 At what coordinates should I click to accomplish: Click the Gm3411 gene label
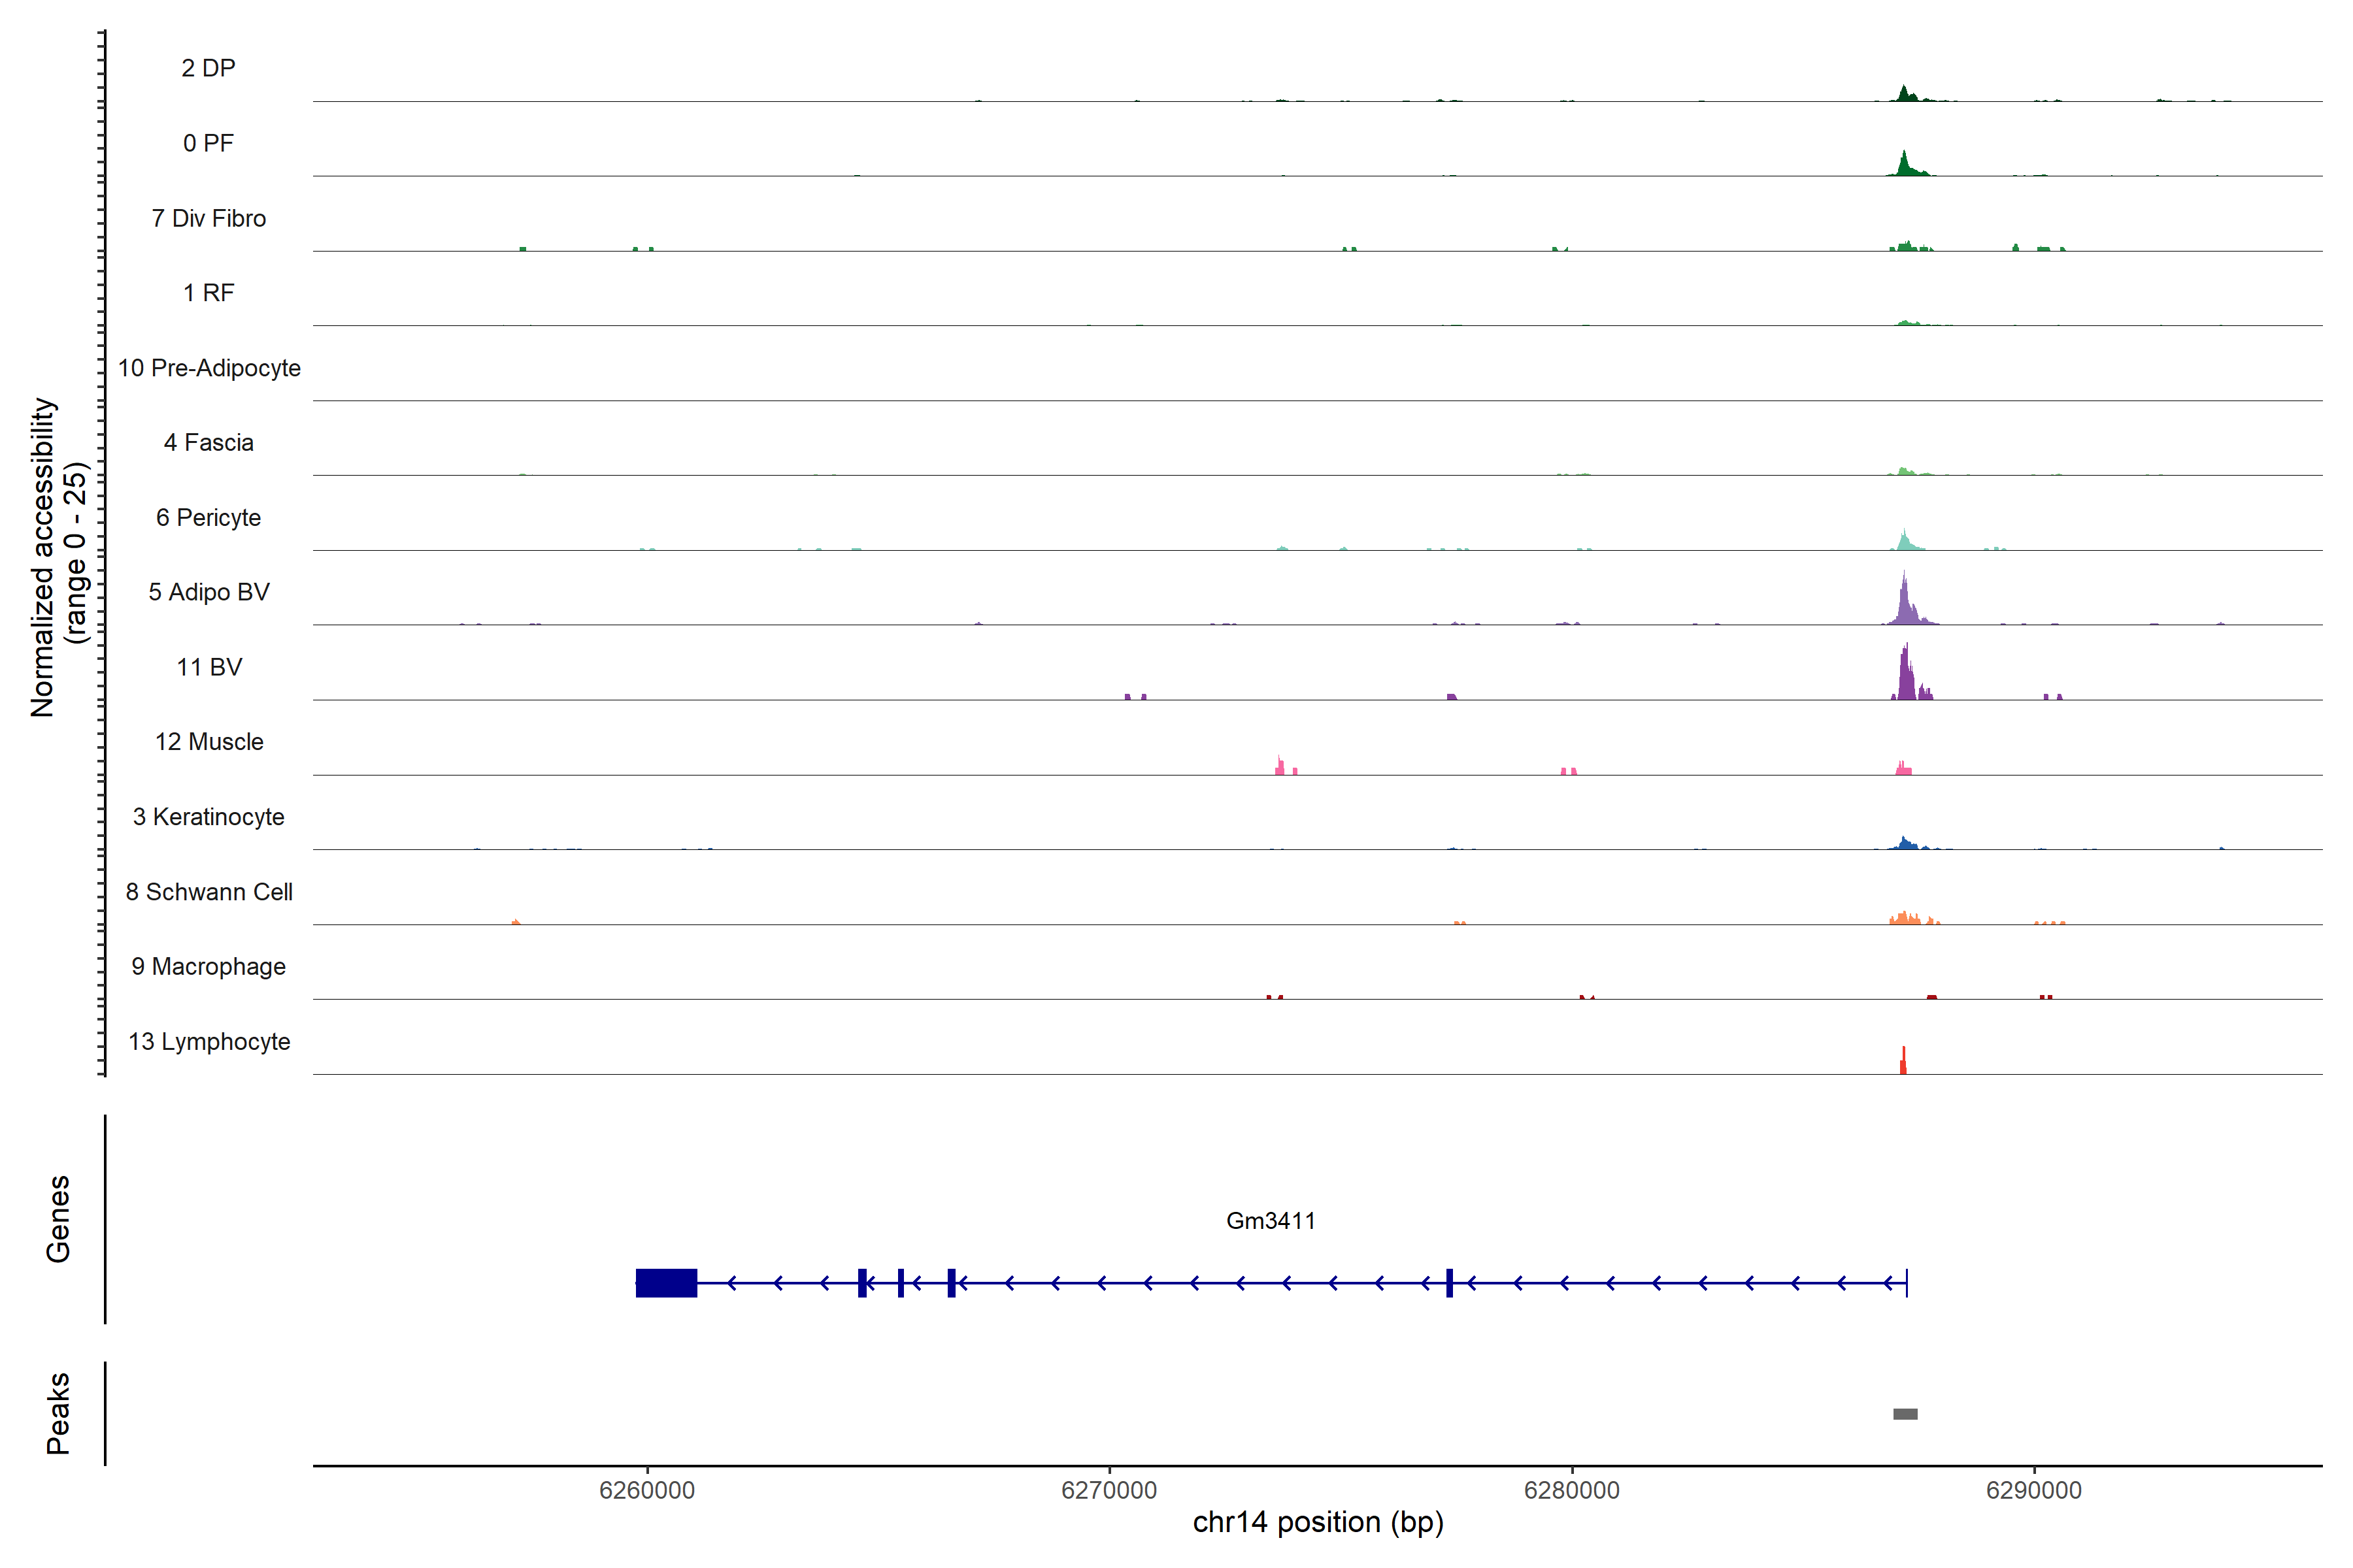click(1269, 1220)
